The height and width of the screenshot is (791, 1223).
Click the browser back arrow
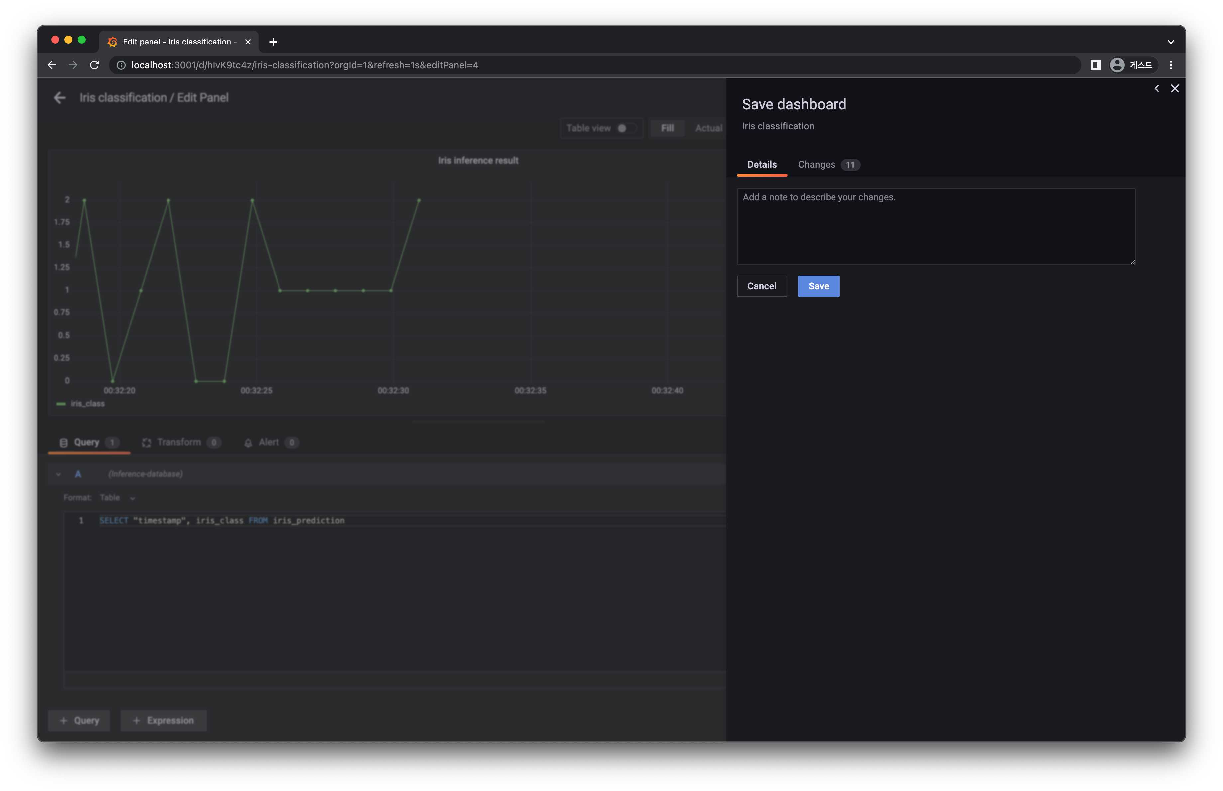[x=52, y=65]
